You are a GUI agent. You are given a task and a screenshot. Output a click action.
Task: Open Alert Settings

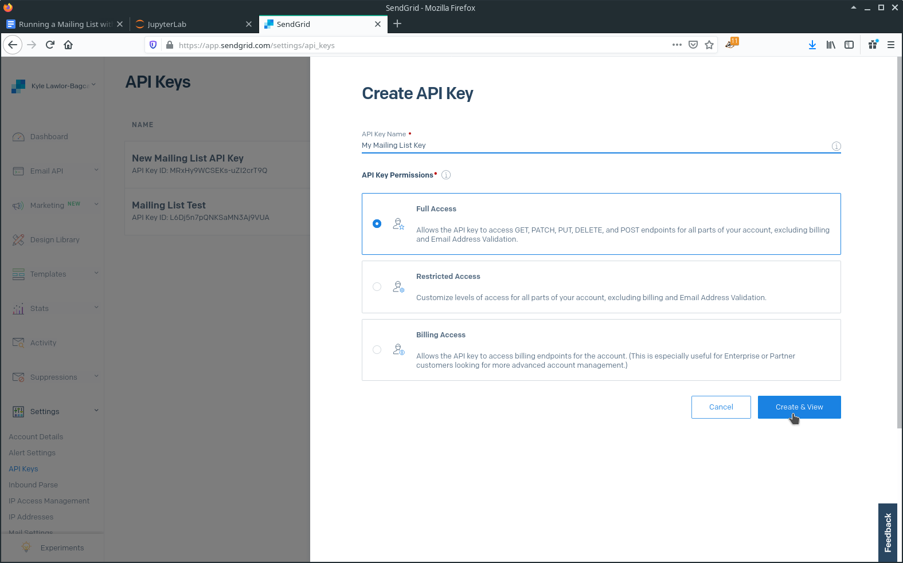click(32, 453)
